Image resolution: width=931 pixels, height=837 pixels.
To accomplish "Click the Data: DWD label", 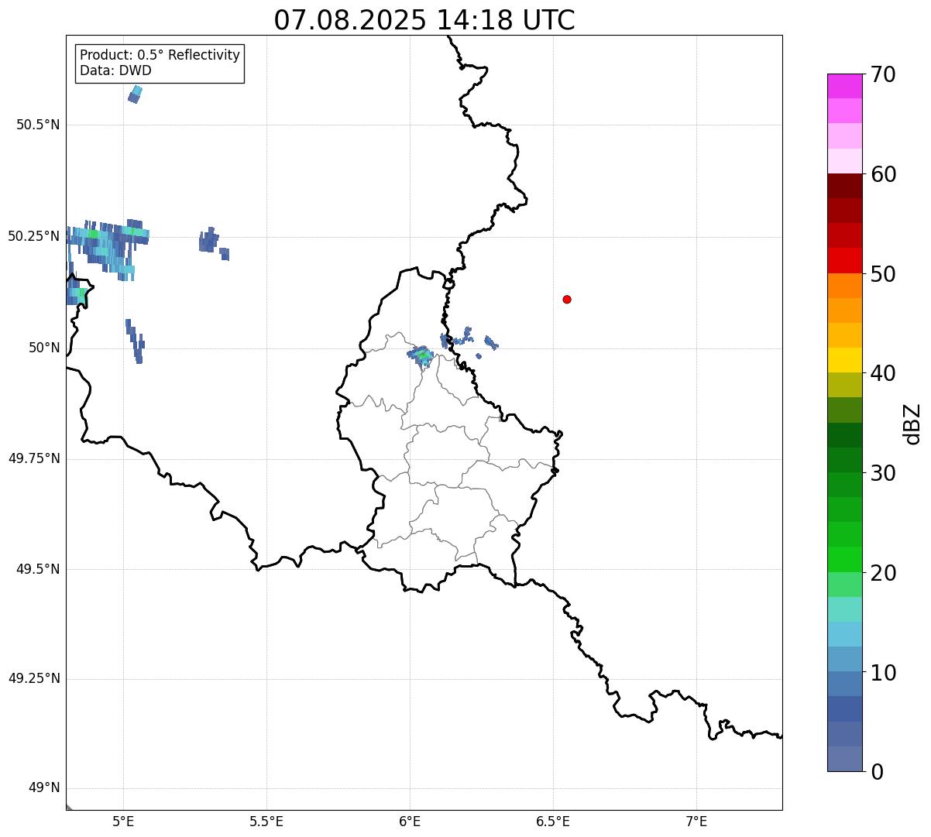I will point(115,70).
